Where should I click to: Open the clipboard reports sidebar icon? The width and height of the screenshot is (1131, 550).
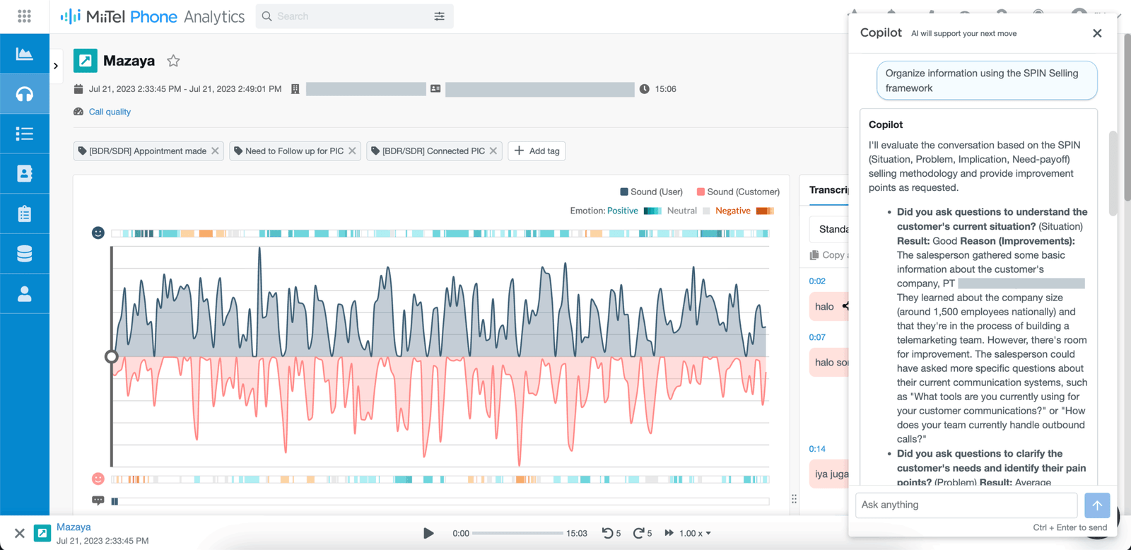(x=24, y=213)
